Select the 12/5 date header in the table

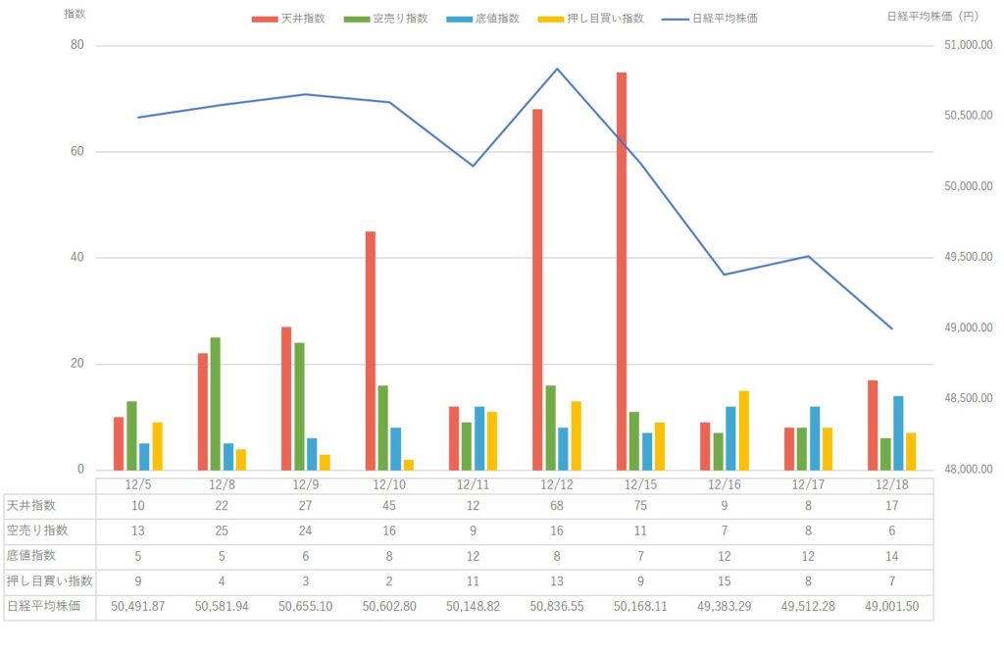point(138,483)
